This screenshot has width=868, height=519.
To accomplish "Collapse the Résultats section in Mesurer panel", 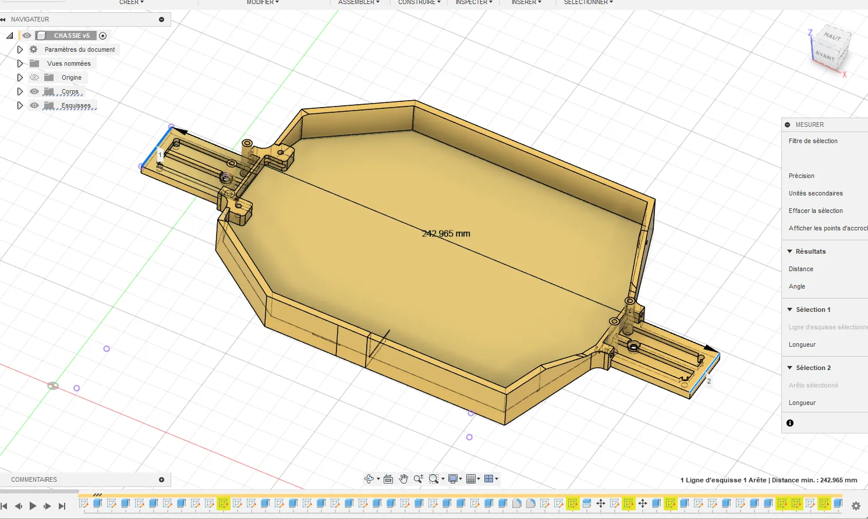I will pyautogui.click(x=790, y=251).
